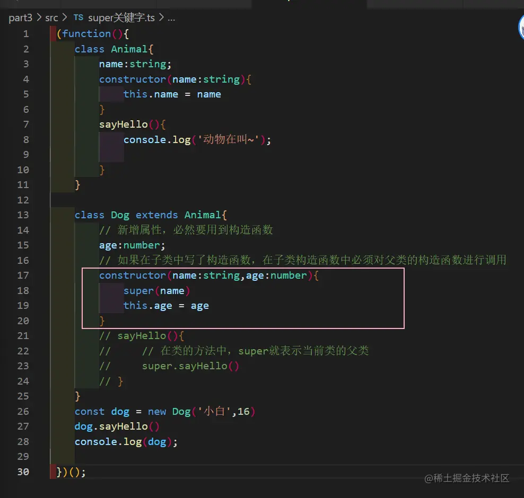This screenshot has width=524, height=498.
Task: Click 'console.log(dog);' on line 28
Action: tap(126, 442)
